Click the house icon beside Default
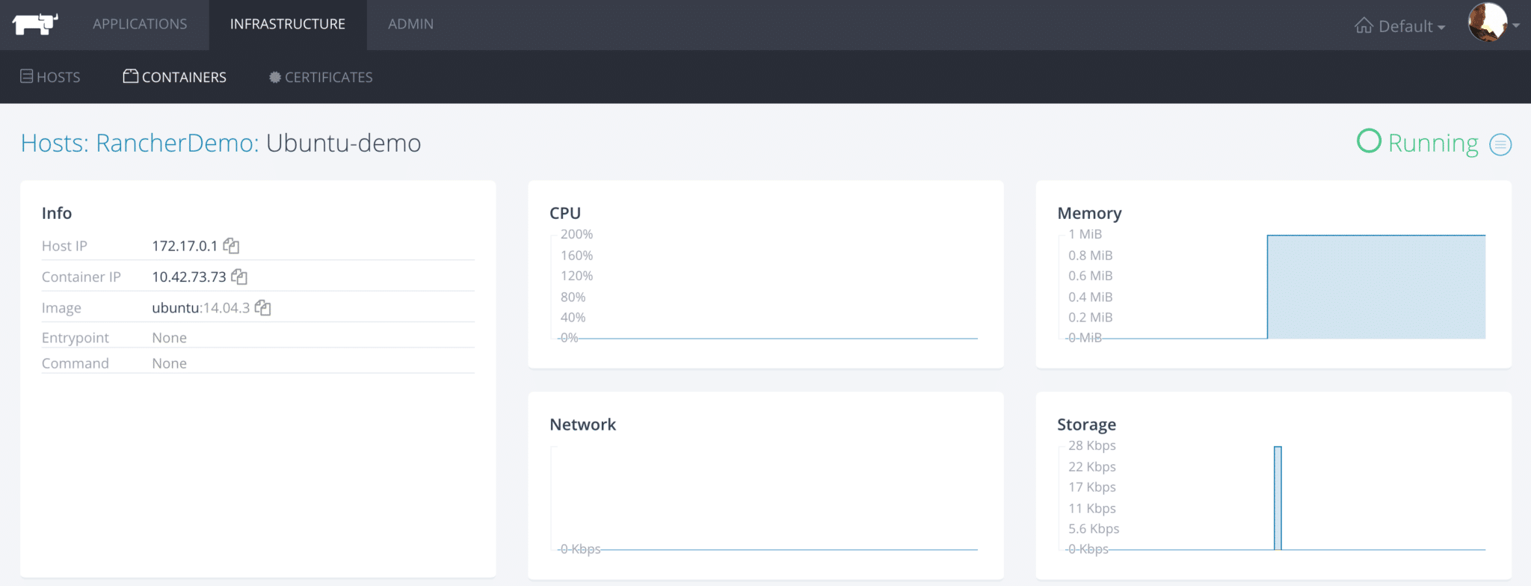The image size is (1531, 586). [x=1364, y=26]
